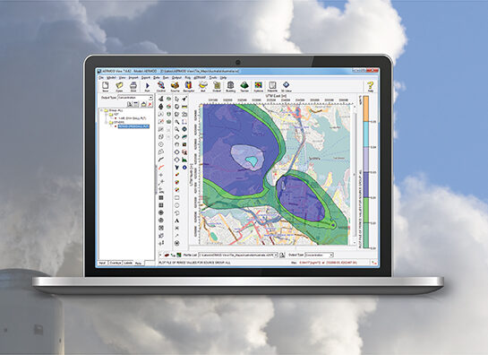Click the orange legend color band
Viewport: 488px width, 355px height.
pos(366,108)
